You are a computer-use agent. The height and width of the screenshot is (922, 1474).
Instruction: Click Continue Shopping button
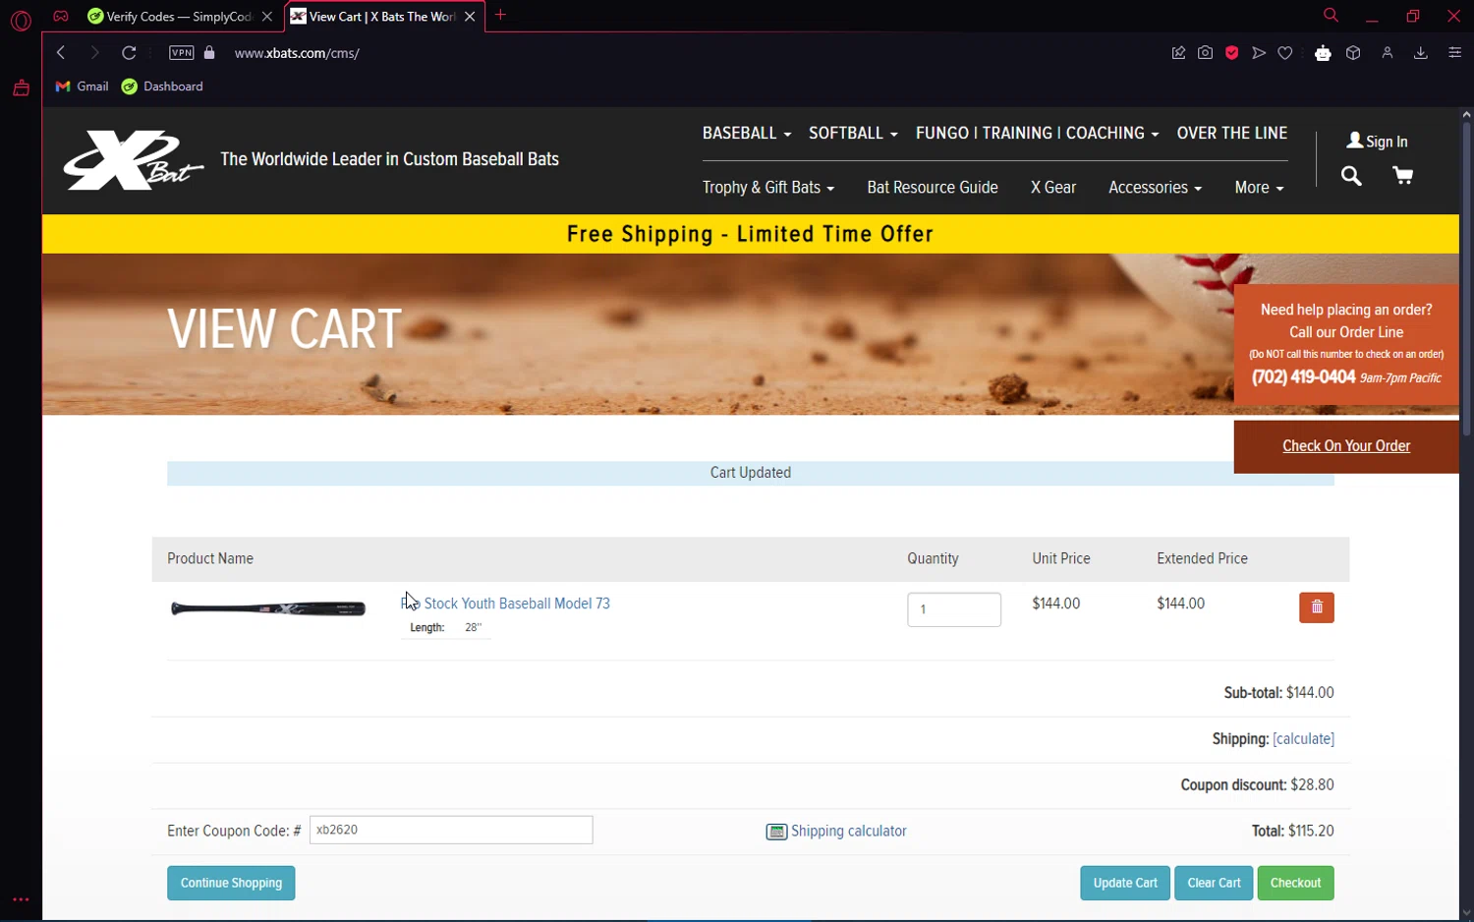[x=231, y=883]
